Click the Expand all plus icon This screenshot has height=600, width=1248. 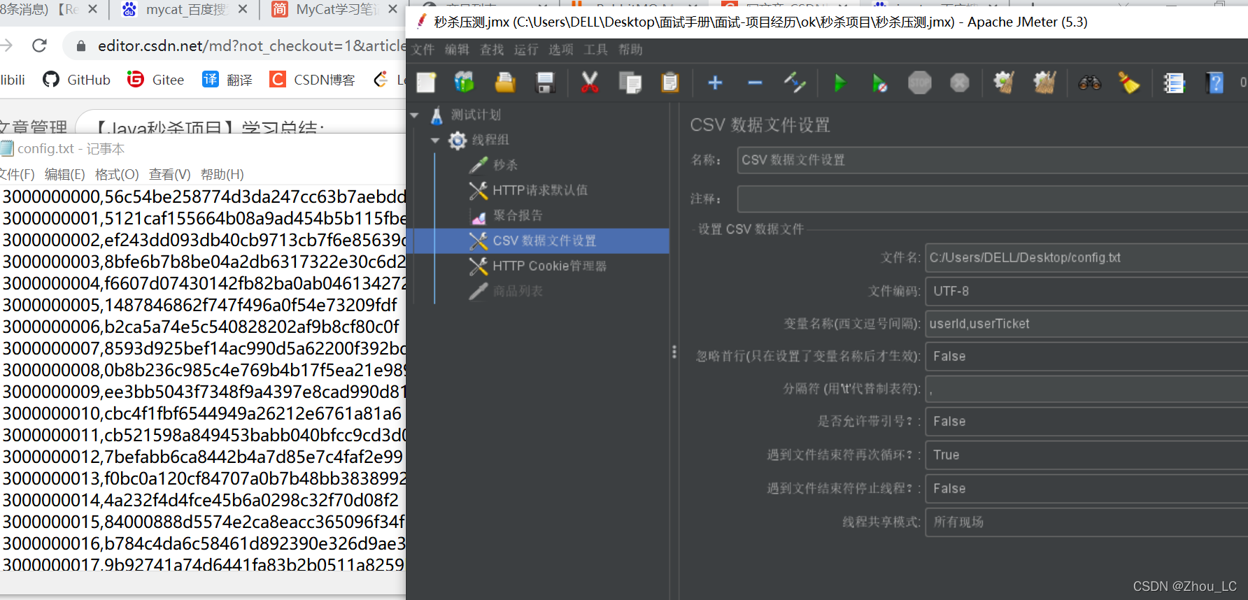point(715,83)
